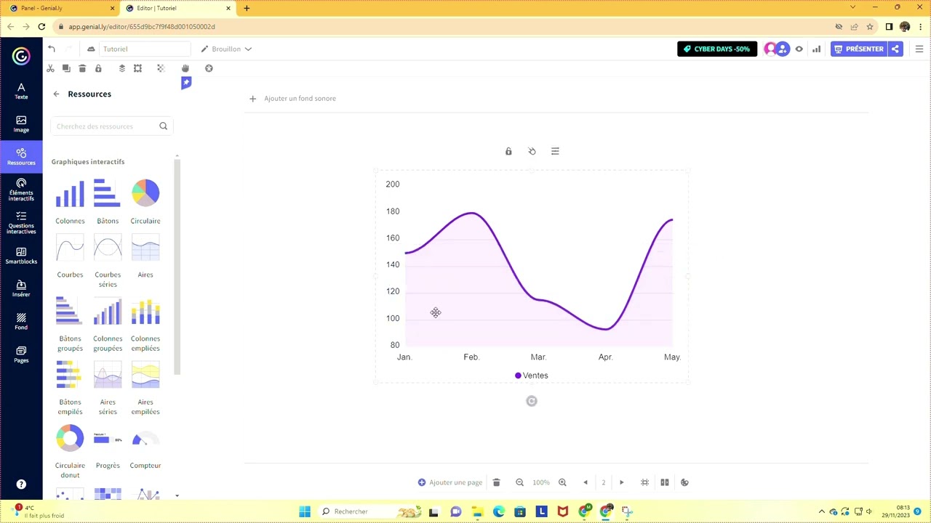The width and height of the screenshot is (931, 523).
Task: Click the zoom in magnifier
Action: click(x=562, y=482)
